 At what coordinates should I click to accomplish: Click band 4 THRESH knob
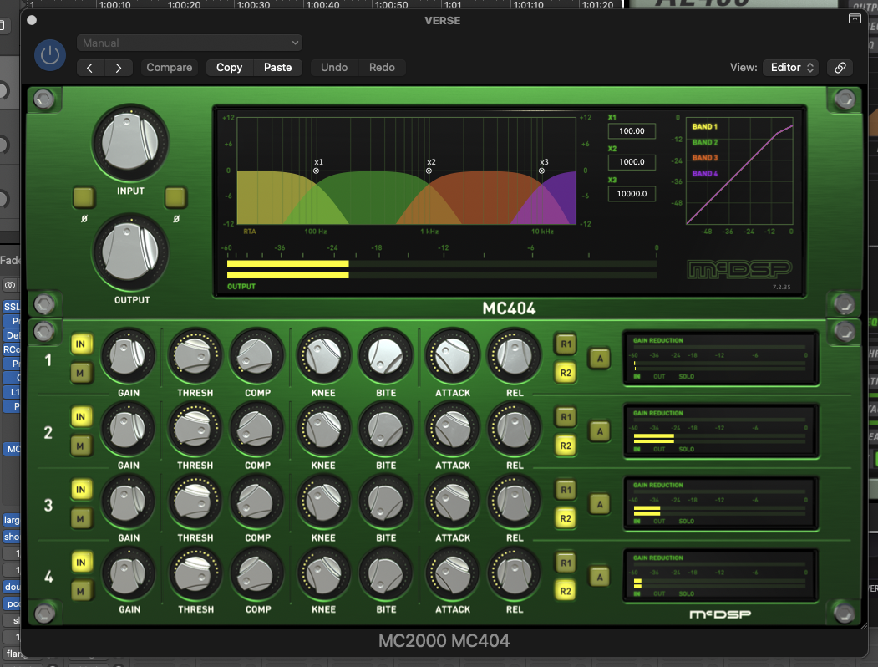coord(195,574)
